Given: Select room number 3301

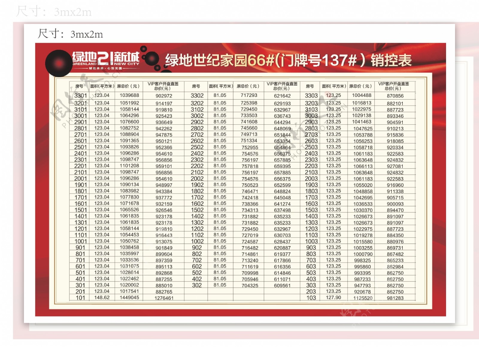Looking at the screenshot, I should click(81, 96).
